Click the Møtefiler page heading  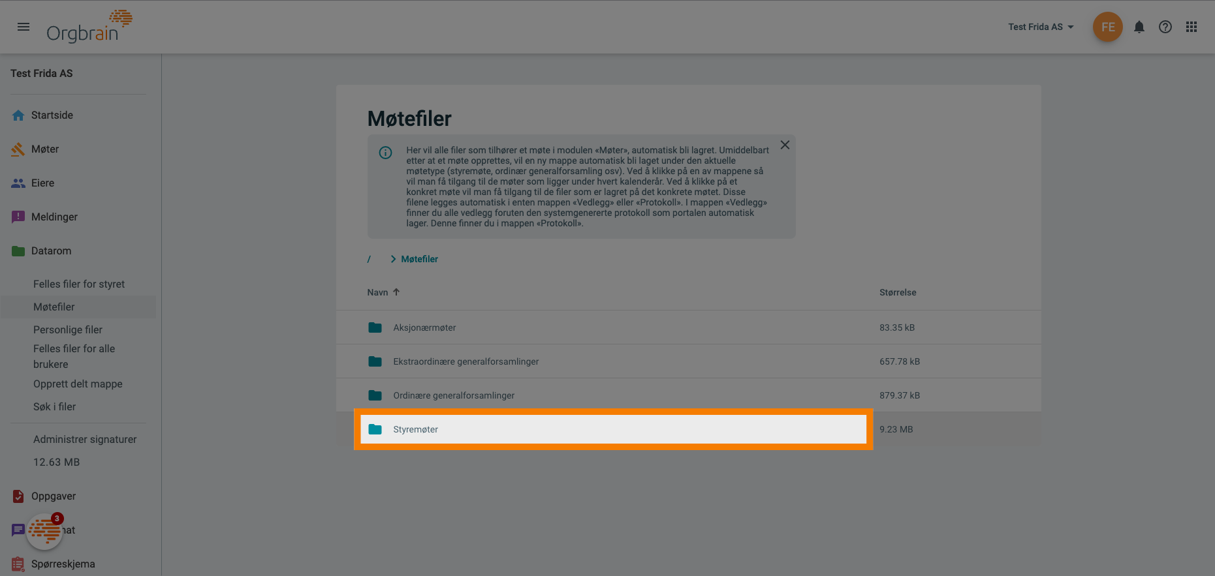409,119
